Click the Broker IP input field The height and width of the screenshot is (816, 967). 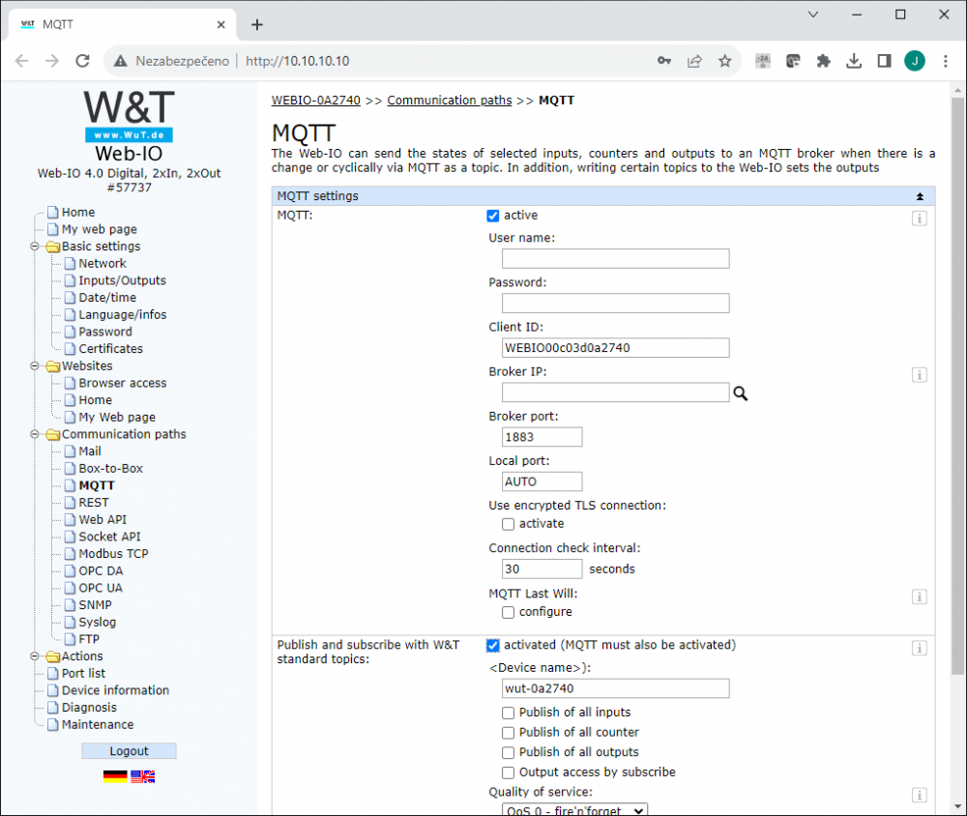tap(615, 393)
